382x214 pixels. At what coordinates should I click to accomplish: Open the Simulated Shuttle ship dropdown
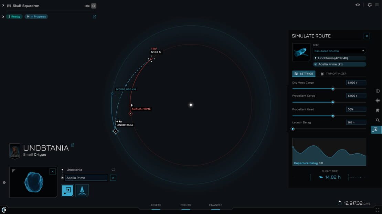(x=339, y=51)
